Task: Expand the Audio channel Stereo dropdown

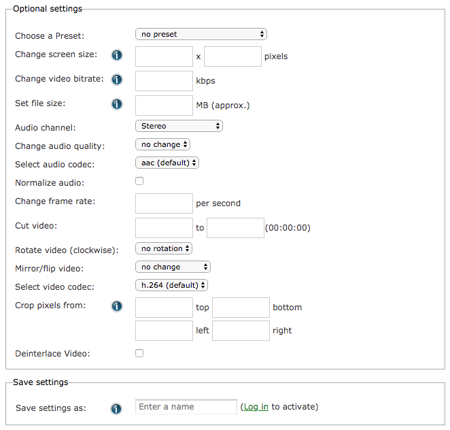Action: click(x=179, y=126)
